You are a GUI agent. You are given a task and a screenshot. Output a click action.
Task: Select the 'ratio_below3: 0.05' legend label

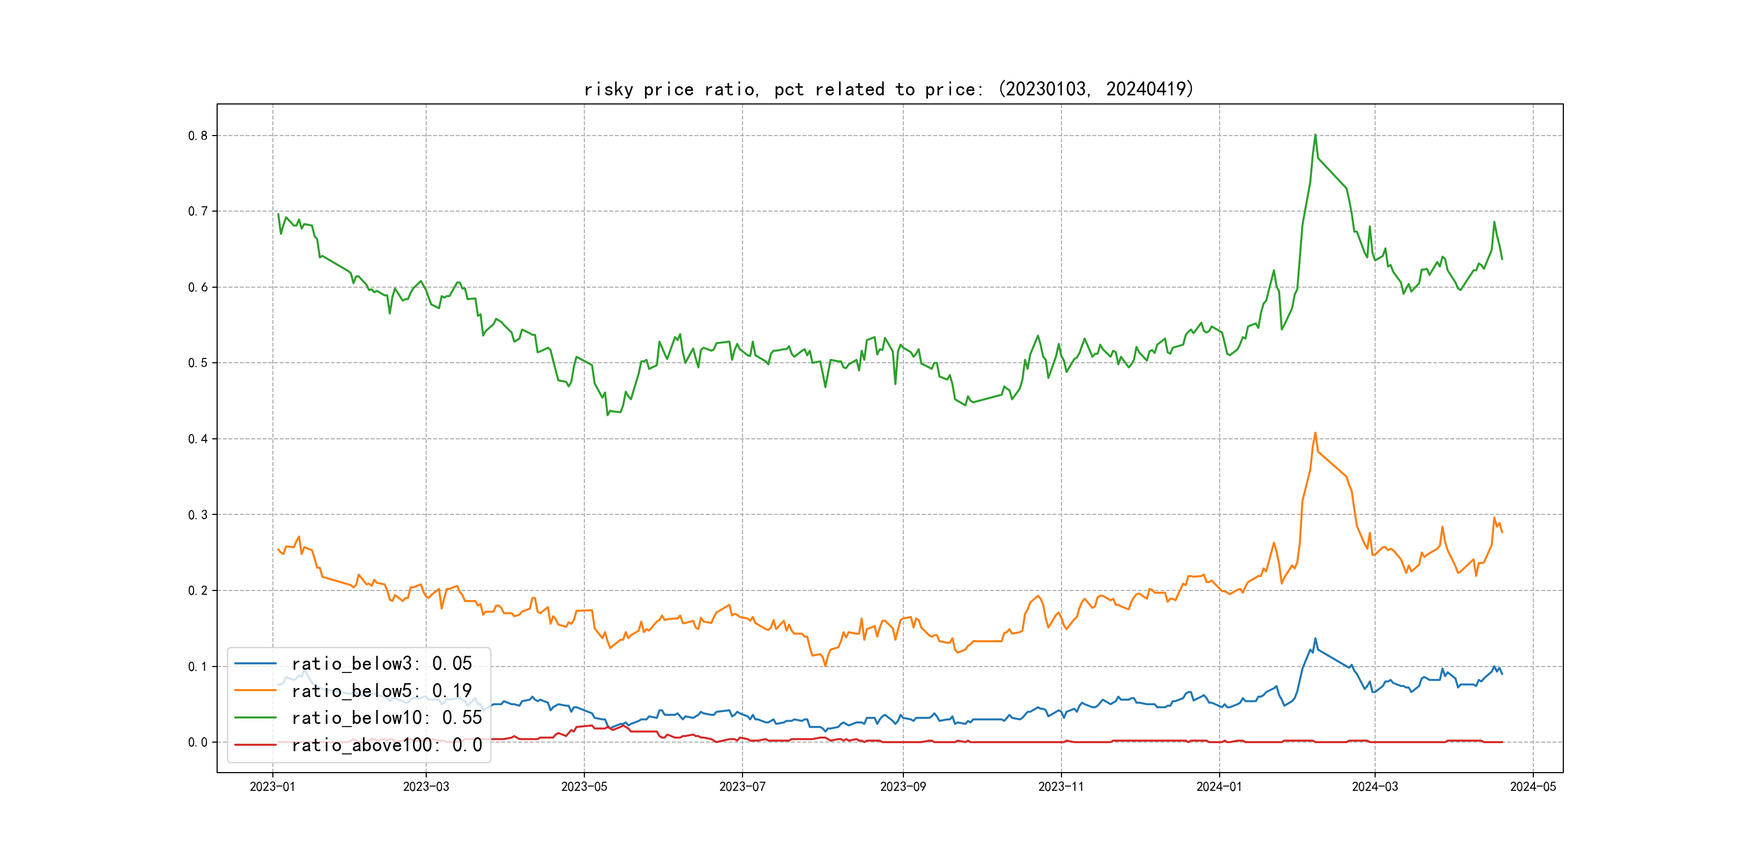click(x=382, y=664)
